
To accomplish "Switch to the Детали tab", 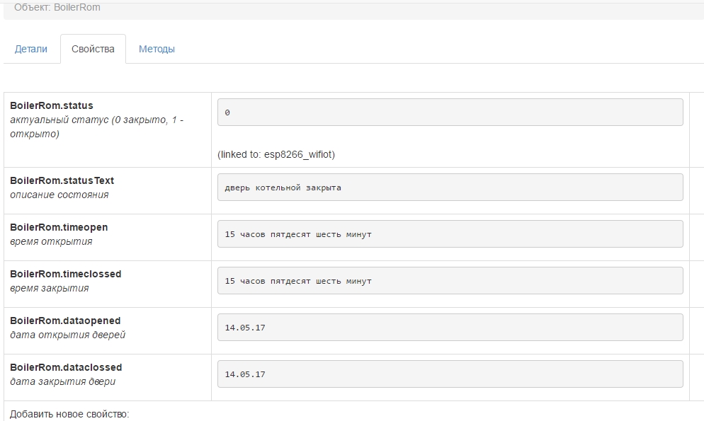I will 31,50.
